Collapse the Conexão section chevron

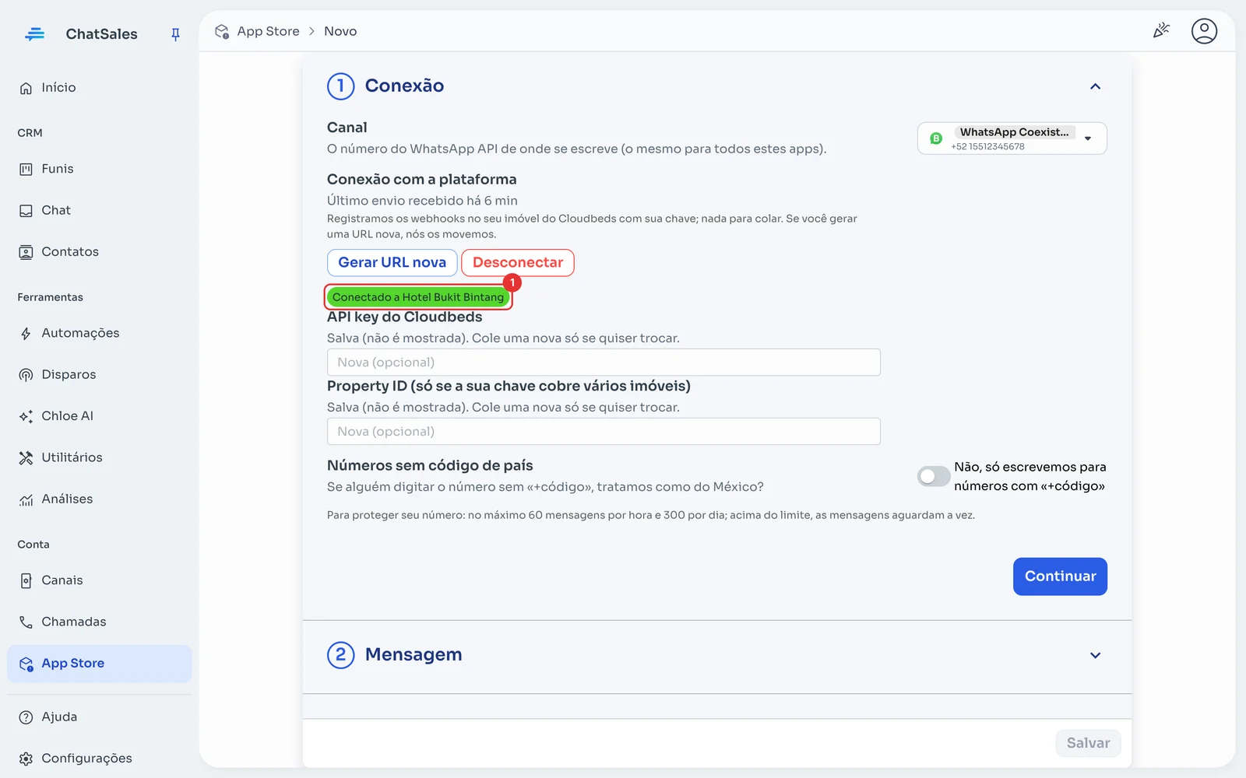(x=1095, y=86)
